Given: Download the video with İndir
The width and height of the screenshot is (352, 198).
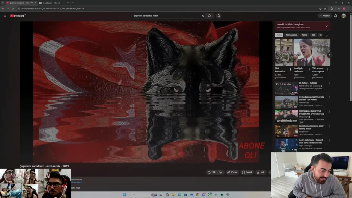Looking at the screenshot, I should pos(260,172).
